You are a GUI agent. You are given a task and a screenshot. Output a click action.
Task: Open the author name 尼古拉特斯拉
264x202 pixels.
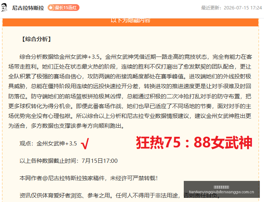point(28,8)
